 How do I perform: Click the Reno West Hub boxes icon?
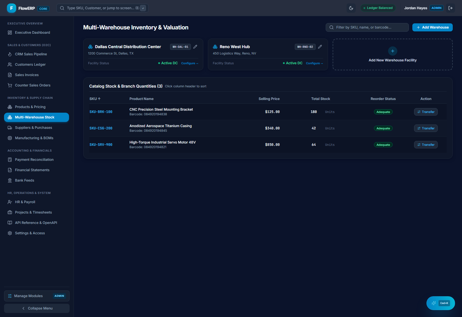tap(215, 47)
